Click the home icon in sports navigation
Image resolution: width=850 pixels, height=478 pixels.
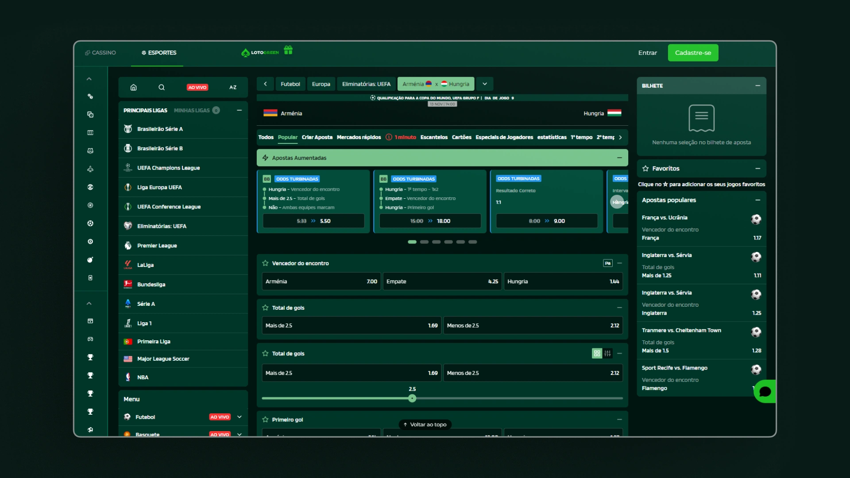(x=133, y=87)
